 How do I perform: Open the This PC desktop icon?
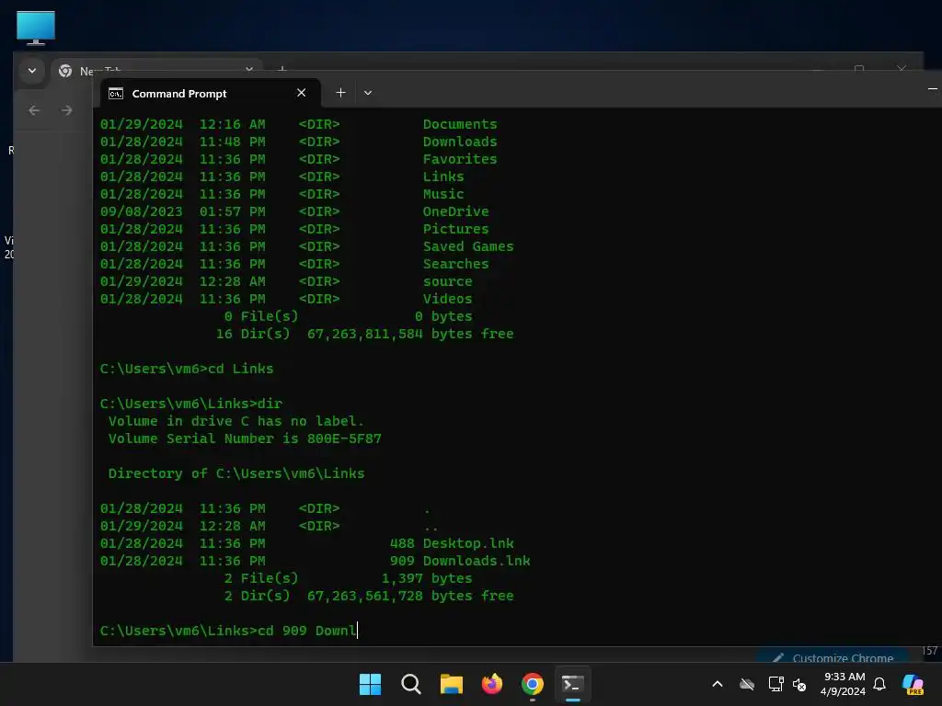point(36,28)
